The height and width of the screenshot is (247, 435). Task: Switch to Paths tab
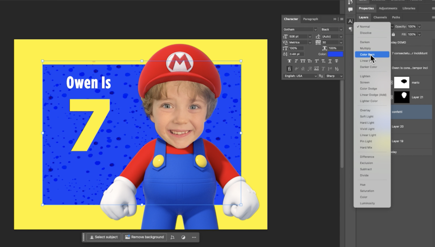click(x=396, y=17)
